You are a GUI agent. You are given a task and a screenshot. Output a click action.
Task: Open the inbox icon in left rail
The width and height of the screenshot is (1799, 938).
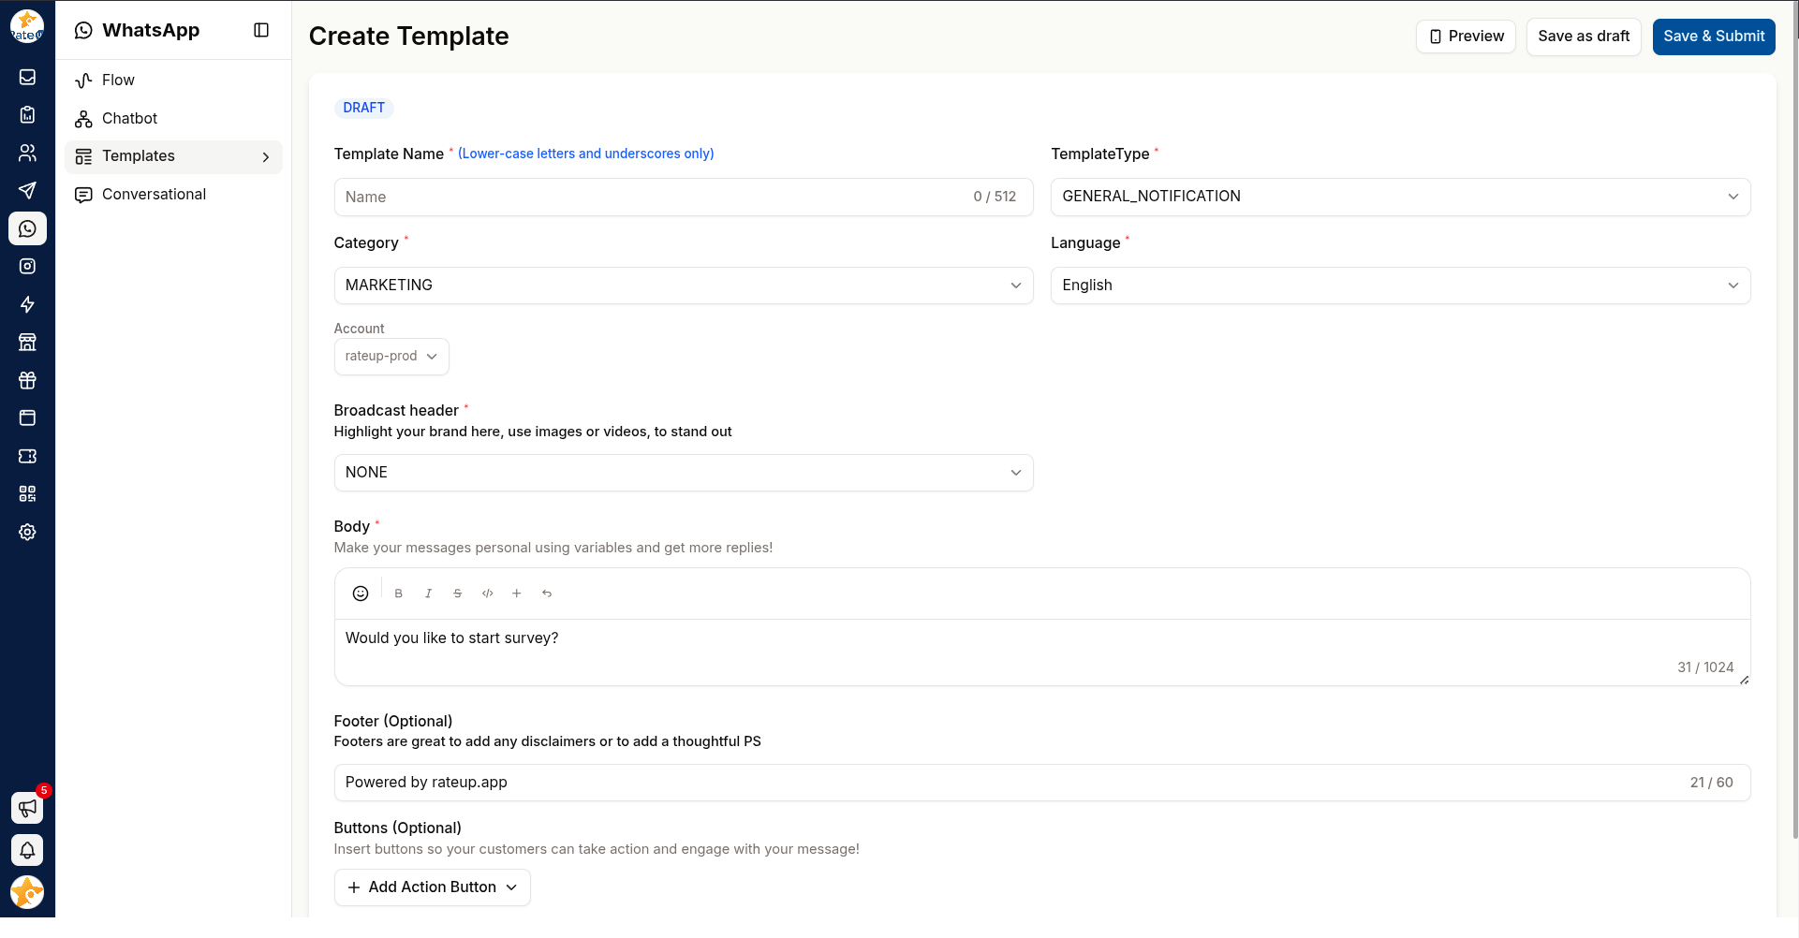tap(27, 77)
